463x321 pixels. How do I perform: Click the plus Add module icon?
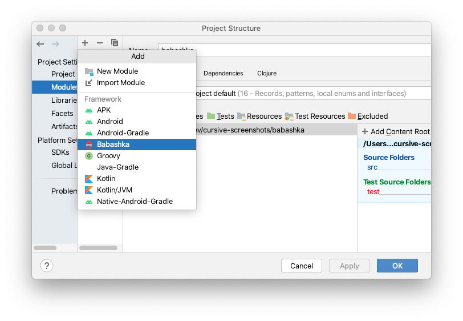tap(85, 43)
